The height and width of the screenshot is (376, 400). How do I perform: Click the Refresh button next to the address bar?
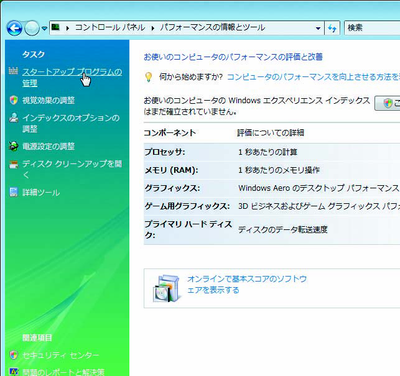[x=332, y=28]
